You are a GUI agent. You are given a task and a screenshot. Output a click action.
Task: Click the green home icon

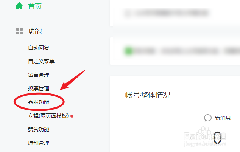19,6
